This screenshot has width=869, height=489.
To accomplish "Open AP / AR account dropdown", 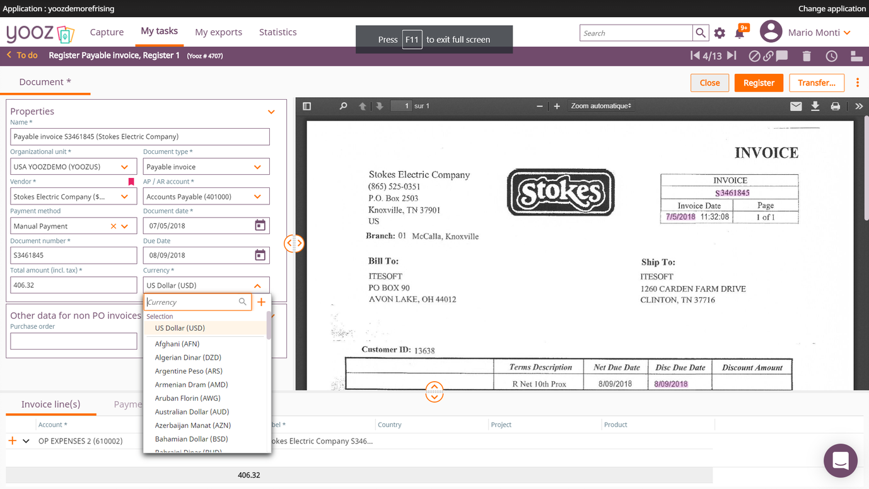I will tap(257, 196).
